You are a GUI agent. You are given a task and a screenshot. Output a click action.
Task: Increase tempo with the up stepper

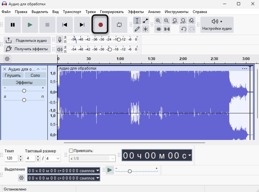pos(21,157)
